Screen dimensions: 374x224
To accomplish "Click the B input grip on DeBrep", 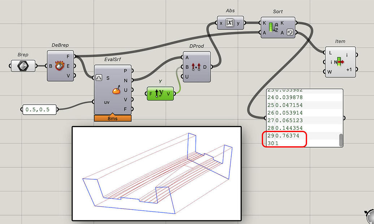I will [x=47, y=66].
